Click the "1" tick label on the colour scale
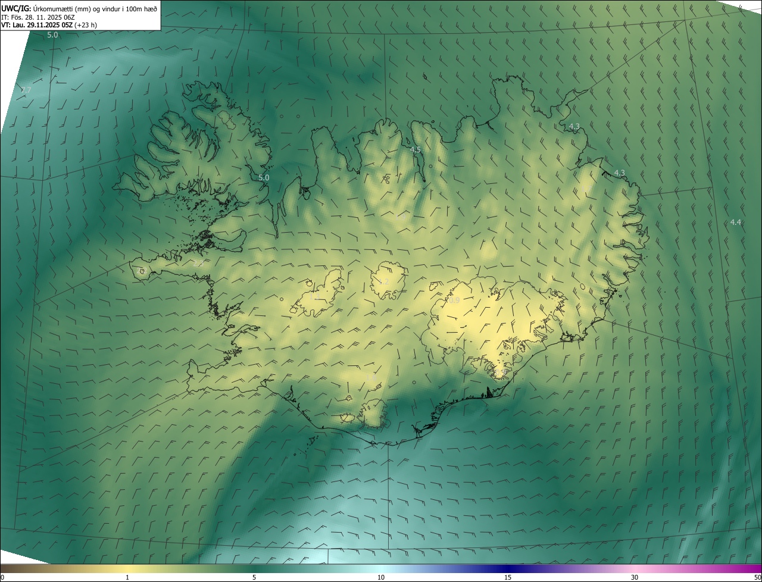The height and width of the screenshot is (582, 762). 127,577
